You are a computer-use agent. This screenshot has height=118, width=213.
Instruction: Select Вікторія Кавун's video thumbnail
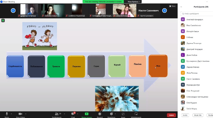coord(53,10)
